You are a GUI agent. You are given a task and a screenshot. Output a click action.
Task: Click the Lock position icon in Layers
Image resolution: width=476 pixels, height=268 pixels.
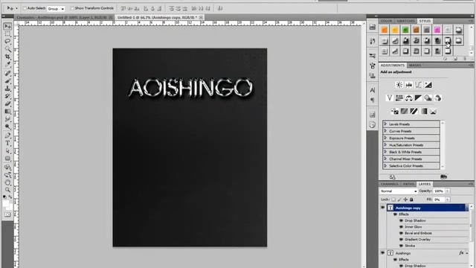(x=405, y=200)
